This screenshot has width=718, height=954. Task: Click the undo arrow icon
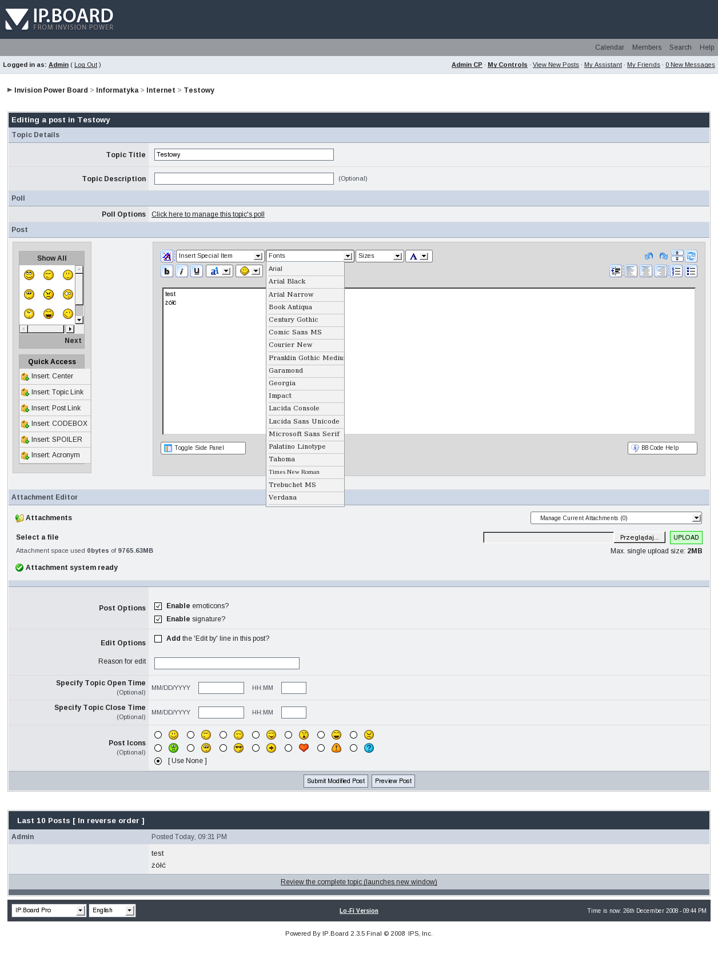point(648,256)
